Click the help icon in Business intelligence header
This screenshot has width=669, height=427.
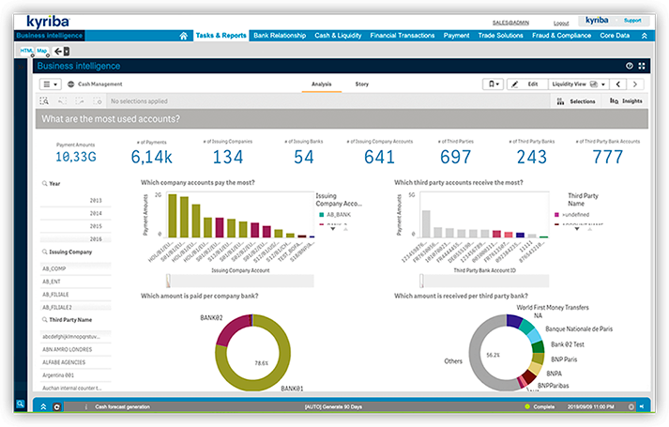(629, 66)
